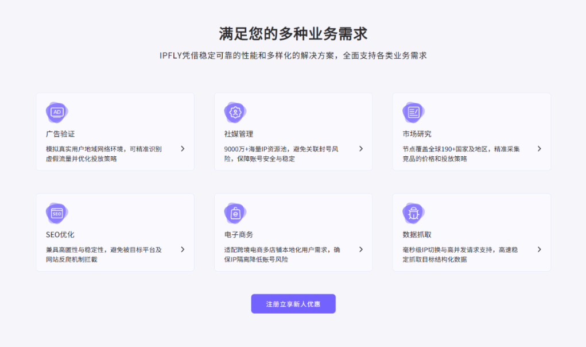Click the SEO badge icon on SEO优化 card
This screenshot has height=347, width=586.
(57, 213)
